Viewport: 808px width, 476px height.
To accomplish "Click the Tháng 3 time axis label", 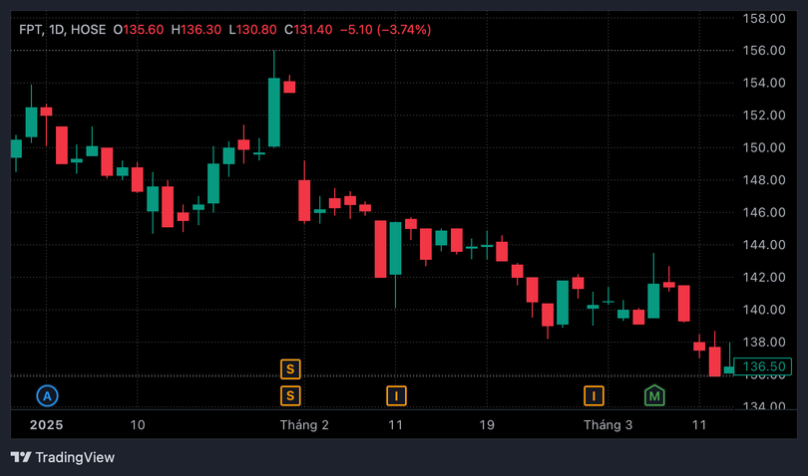I will [607, 425].
